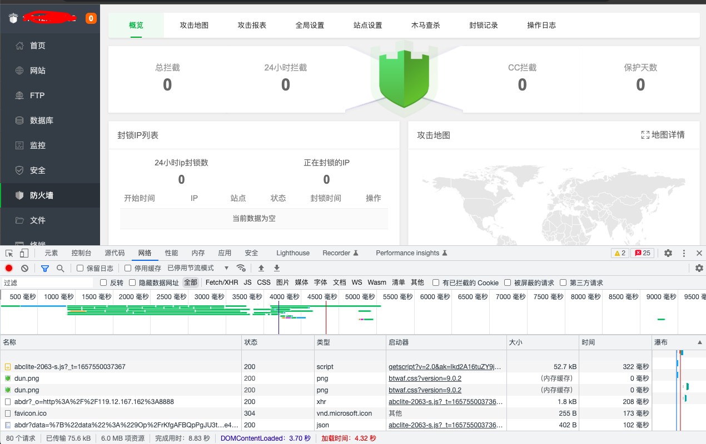Sort by 大小 column header

(x=543, y=342)
